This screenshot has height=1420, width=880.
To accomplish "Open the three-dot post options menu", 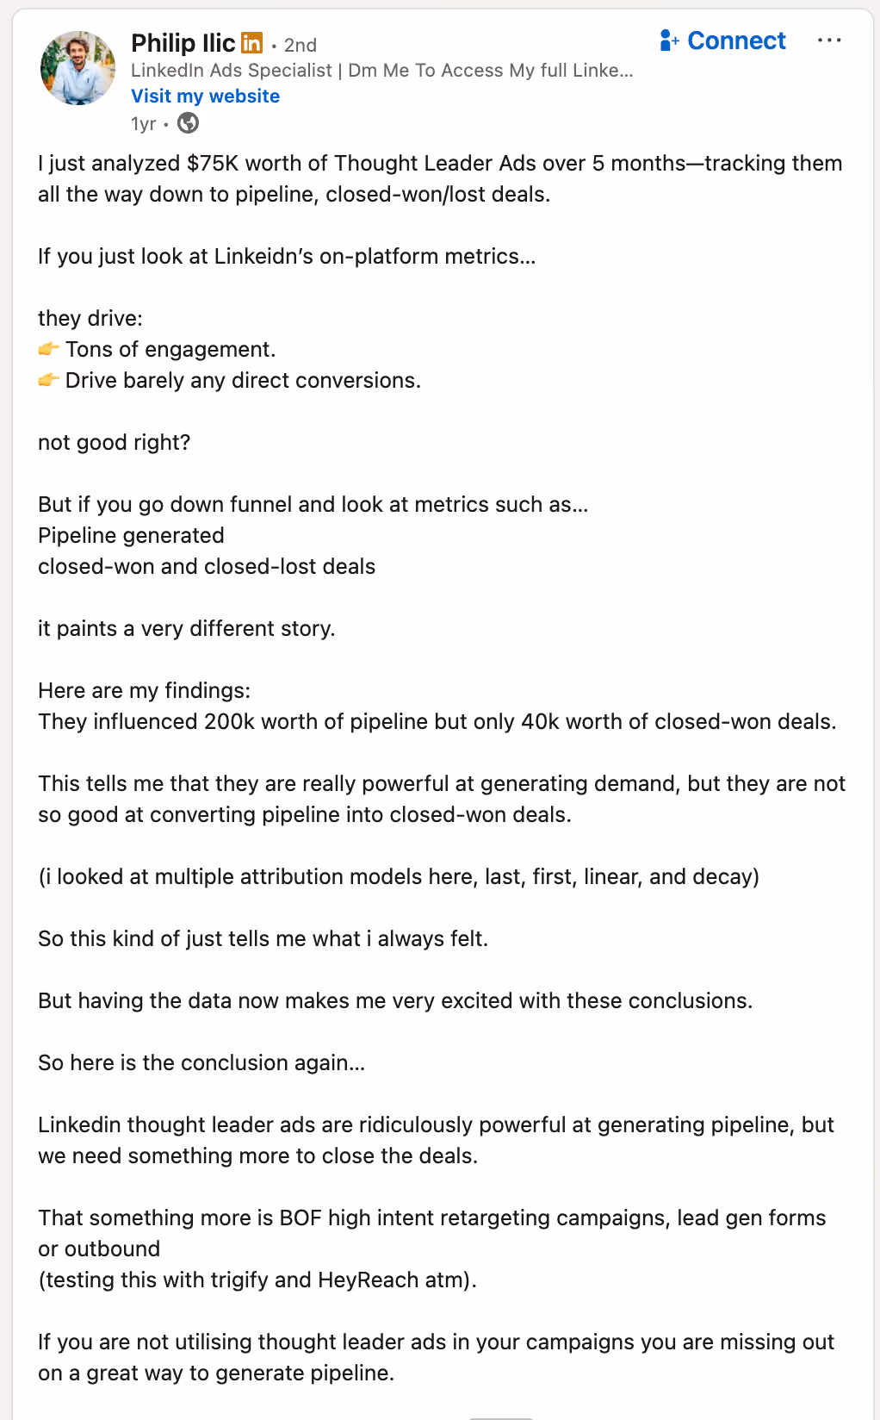I will pyautogui.click(x=829, y=40).
